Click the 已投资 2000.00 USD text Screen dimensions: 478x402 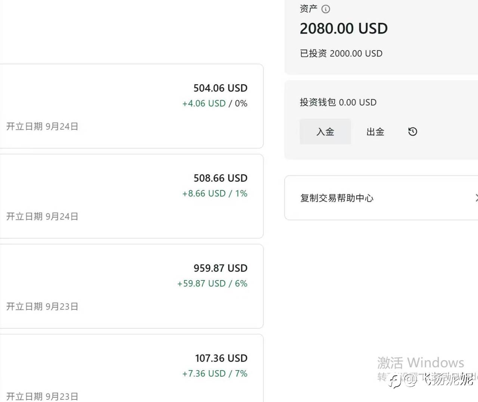pos(341,53)
